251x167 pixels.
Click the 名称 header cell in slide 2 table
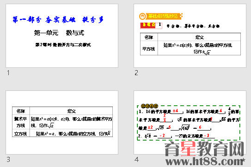149,37
